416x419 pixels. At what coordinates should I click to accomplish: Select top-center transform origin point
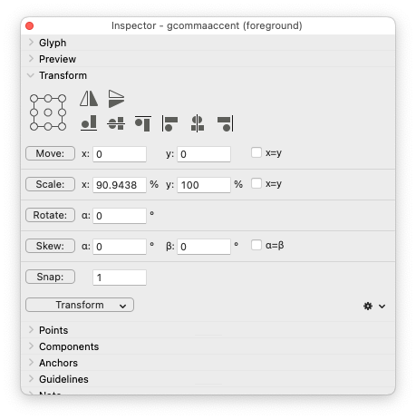[48, 99]
